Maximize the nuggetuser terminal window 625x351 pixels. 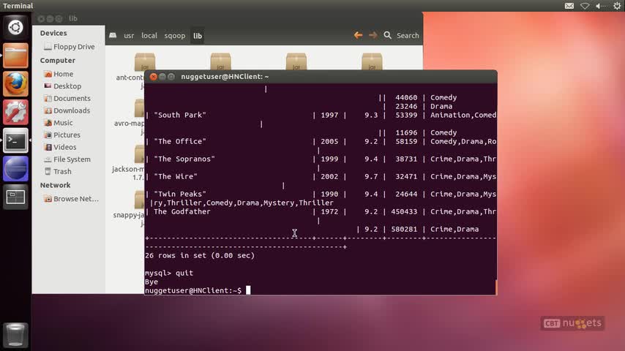(x=171, y=77)
